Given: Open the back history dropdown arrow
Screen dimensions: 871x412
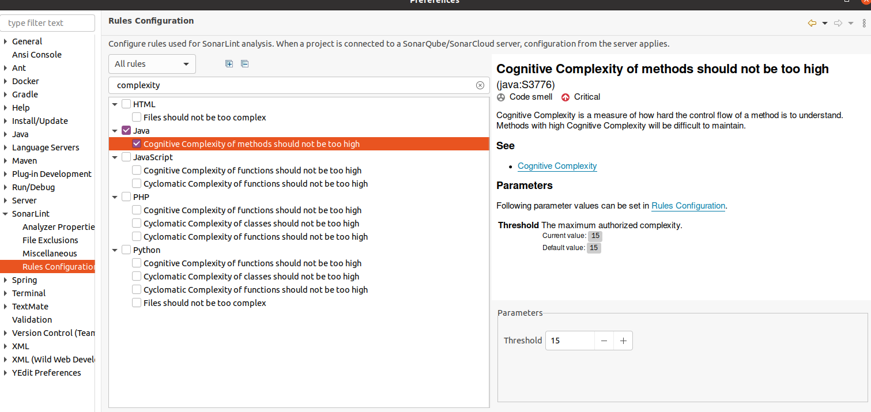Looking at the screenshot, I should (824, 23).
